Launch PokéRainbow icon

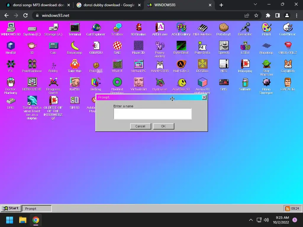pyautogui.click(x=32, y=66)
